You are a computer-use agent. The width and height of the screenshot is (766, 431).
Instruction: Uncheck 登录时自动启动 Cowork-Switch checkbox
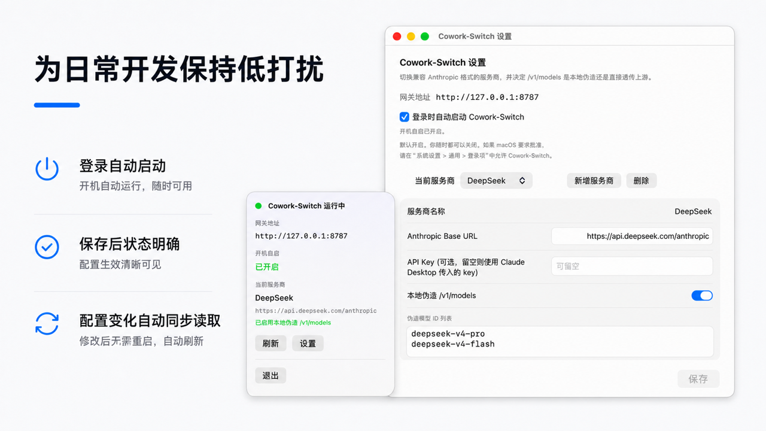pyautogui.click(x=405, y=117)
